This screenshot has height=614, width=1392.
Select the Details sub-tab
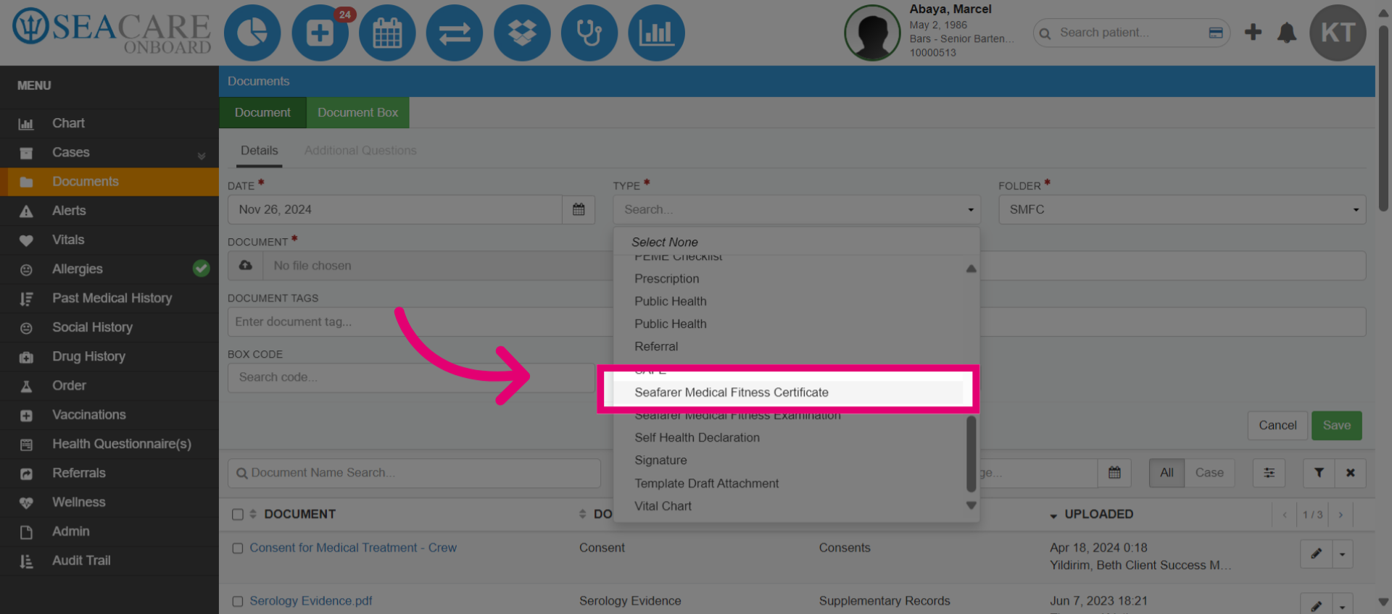pos(259,151)
